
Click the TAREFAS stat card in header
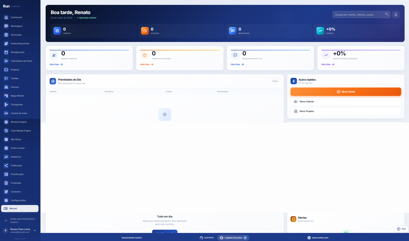94,31
